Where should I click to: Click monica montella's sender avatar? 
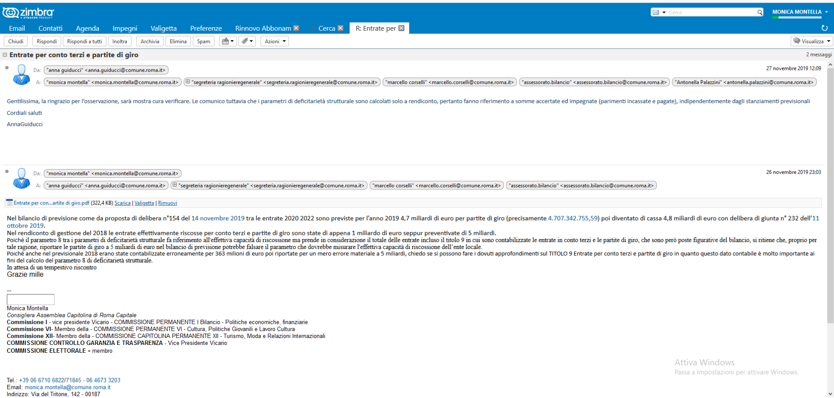21,178
